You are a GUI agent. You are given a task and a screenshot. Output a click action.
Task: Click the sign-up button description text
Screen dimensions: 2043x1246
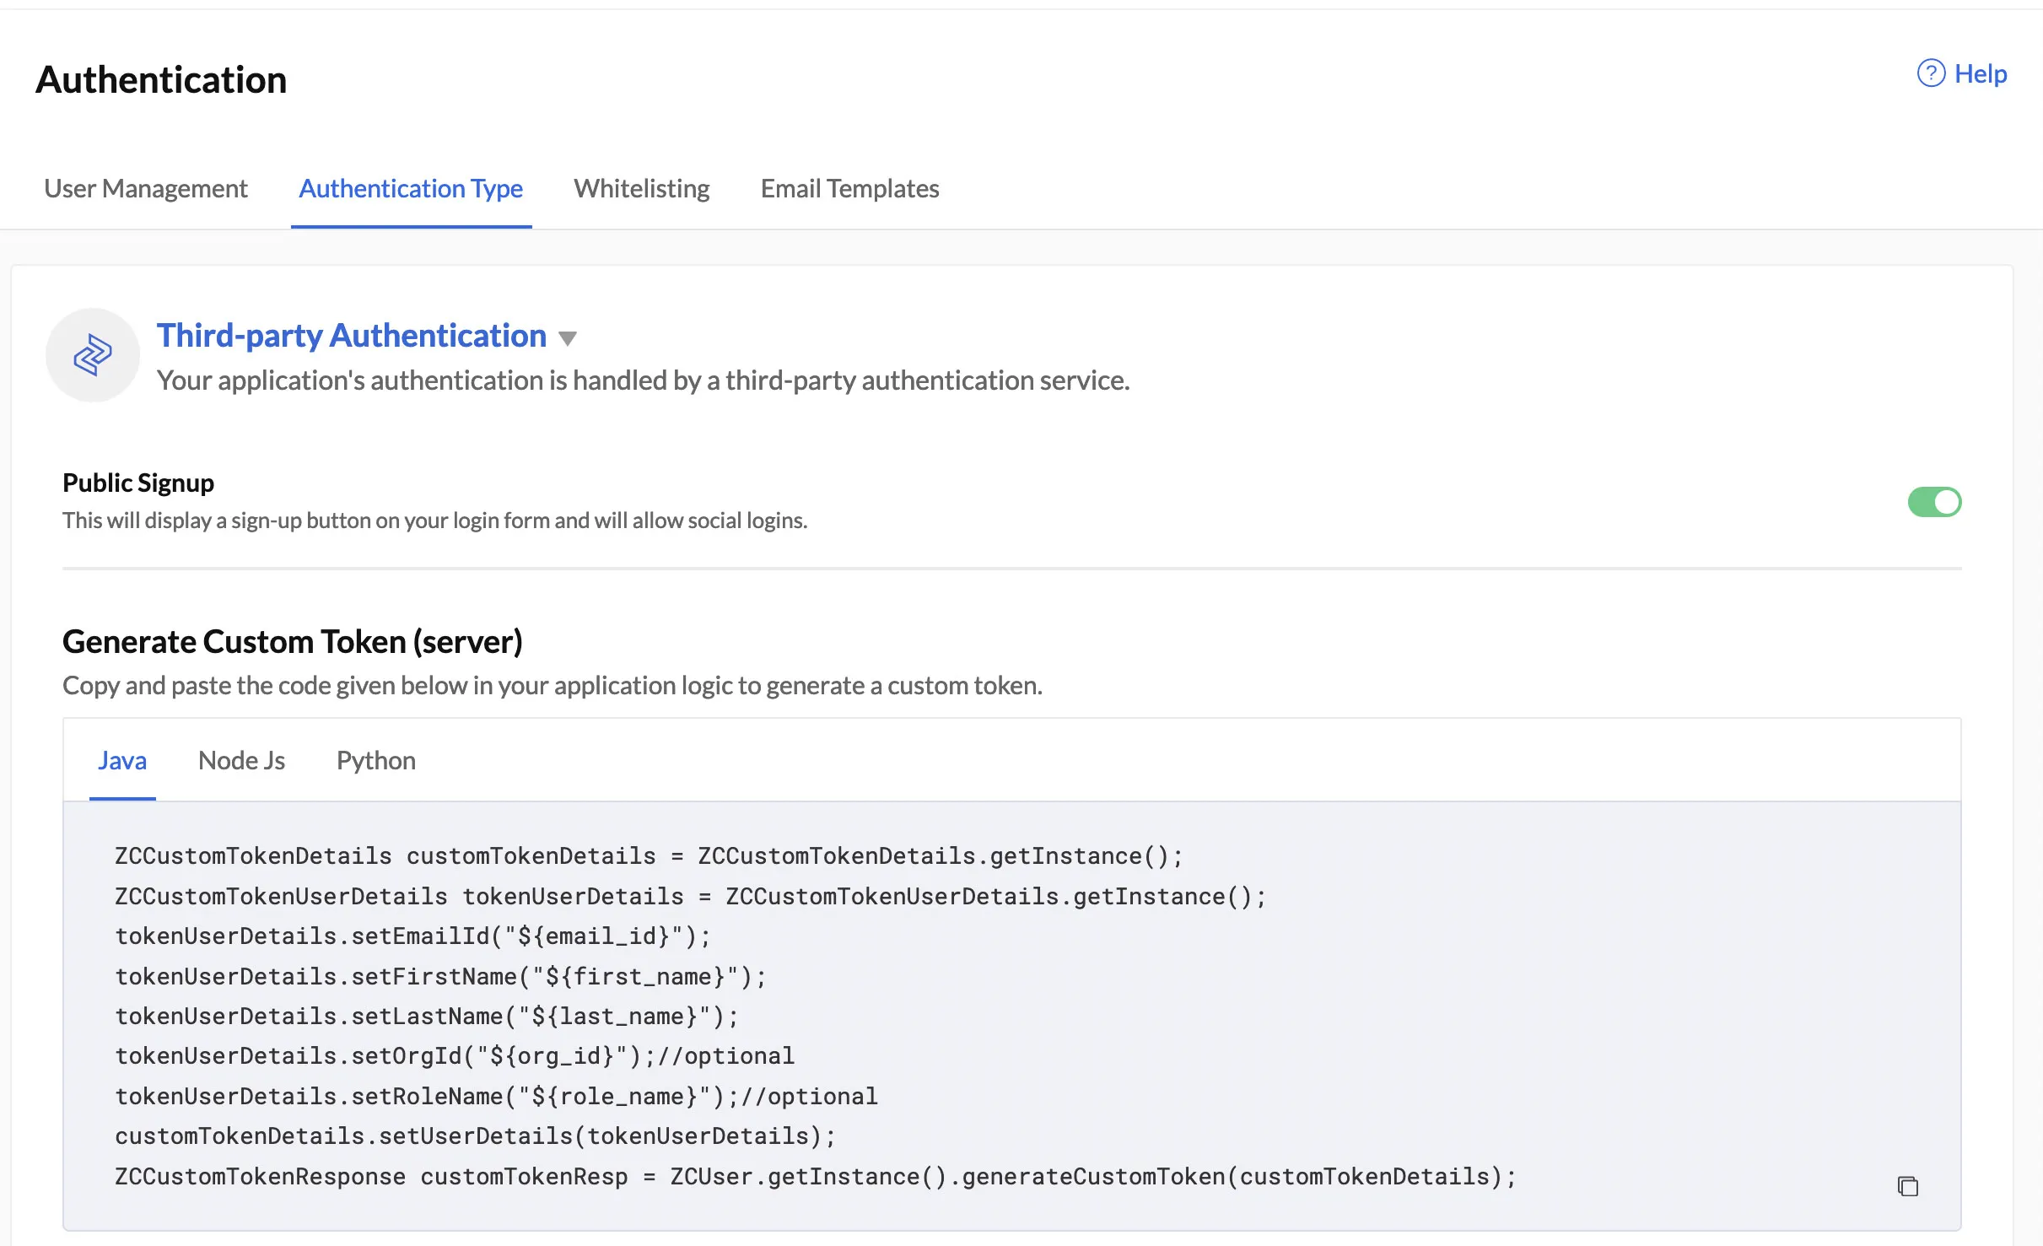pos(435,521)
